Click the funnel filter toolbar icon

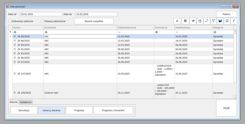click(x=213, y=21)
